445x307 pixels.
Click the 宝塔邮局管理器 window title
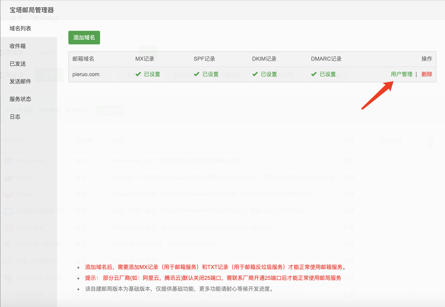pyautogui.click(x=32, y=10)
